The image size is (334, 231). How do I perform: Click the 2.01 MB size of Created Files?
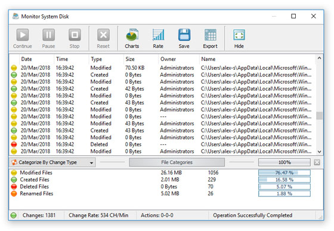(x=170, y=180)
